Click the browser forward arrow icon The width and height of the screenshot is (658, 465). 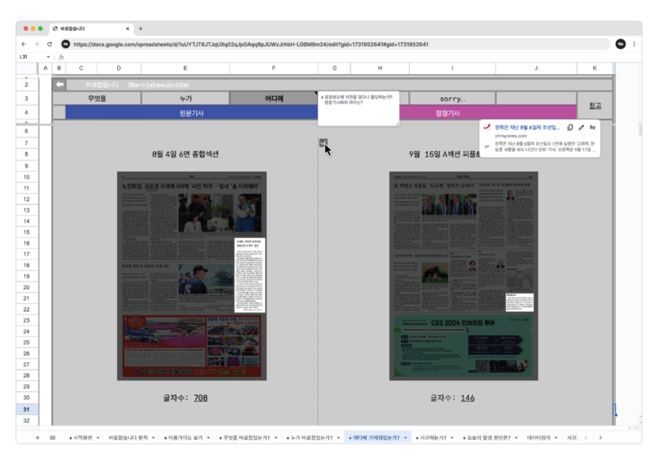[x=36, y=44]
